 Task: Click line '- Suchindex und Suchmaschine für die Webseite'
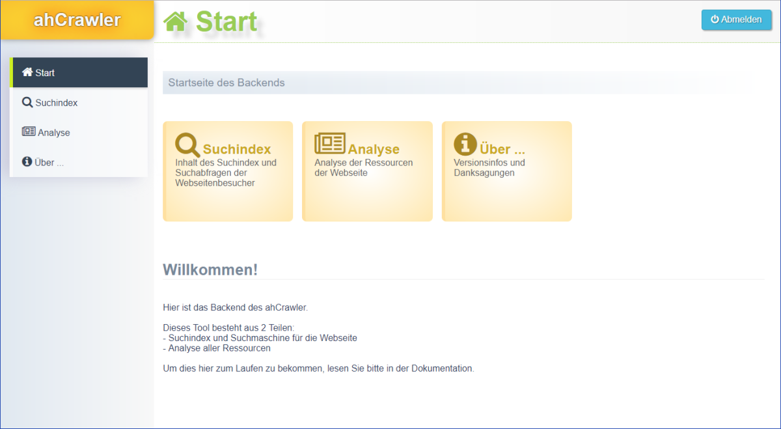coord(260,338)
